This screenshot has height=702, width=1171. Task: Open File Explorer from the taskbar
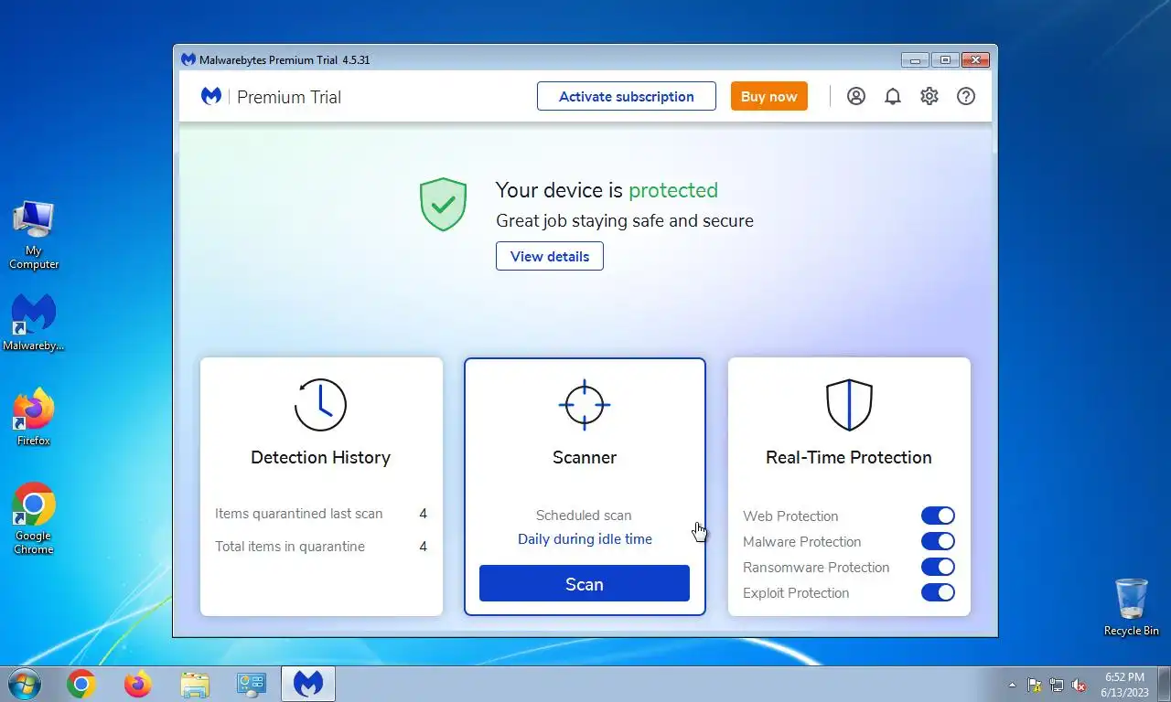[195, 684]
